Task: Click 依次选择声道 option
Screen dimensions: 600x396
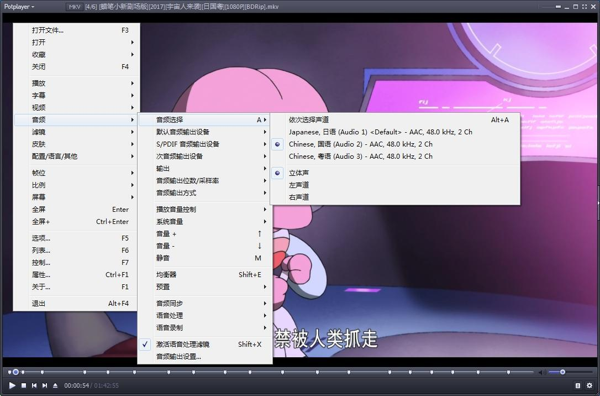Action: (309, 119)
